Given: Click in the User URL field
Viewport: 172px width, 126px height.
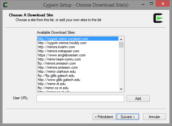Looking at the screenshot, I should tap(80, 99).
